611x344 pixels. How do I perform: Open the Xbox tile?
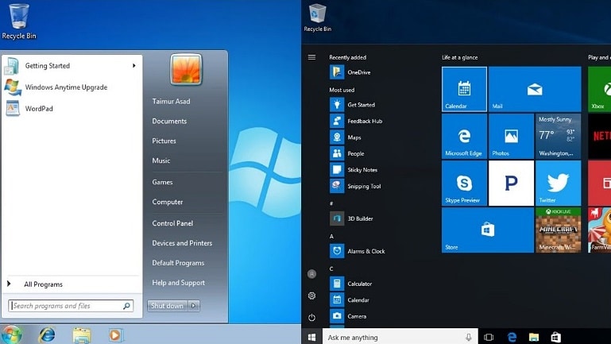click(x=599, y=89)
